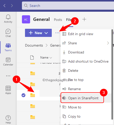114x125 pixels.
Task: Add a tab with the plus icon
Action: (x=84, y=19)
